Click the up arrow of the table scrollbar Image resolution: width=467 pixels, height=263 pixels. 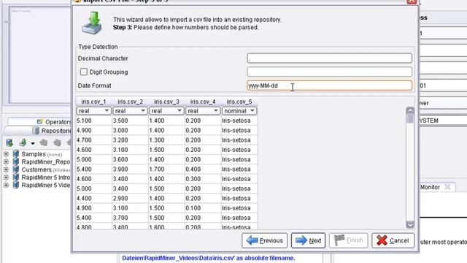click(410, 110)
